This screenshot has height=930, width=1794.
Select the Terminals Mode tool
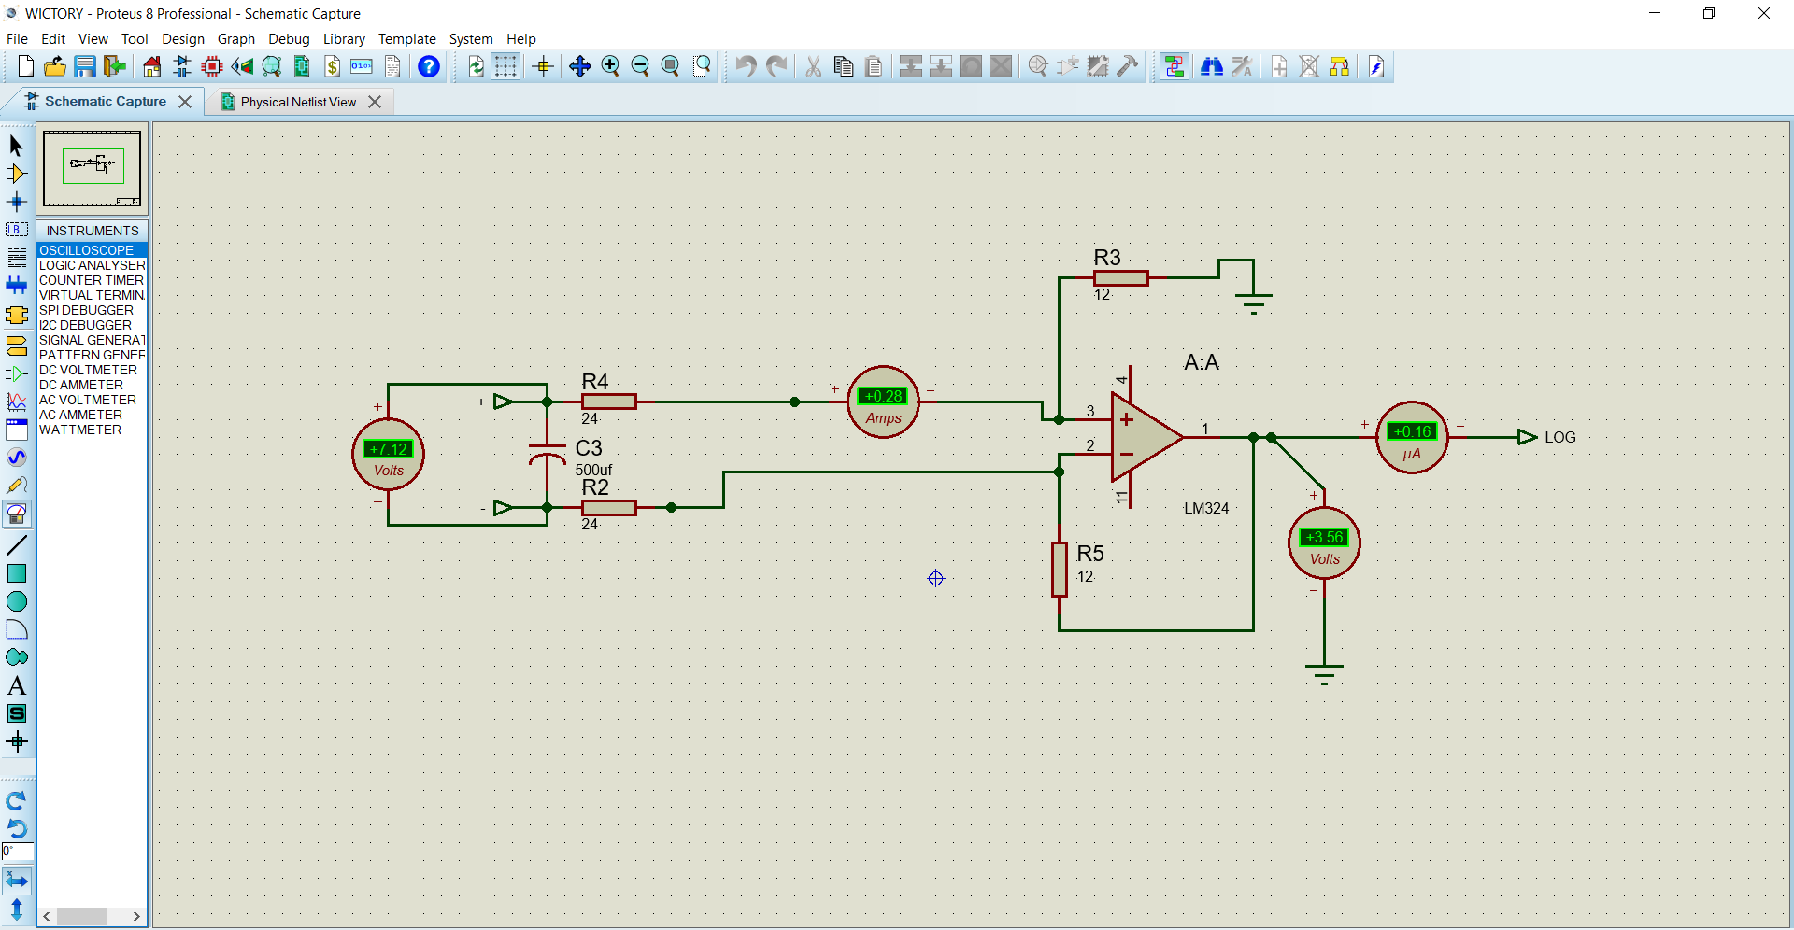[17, 346]
